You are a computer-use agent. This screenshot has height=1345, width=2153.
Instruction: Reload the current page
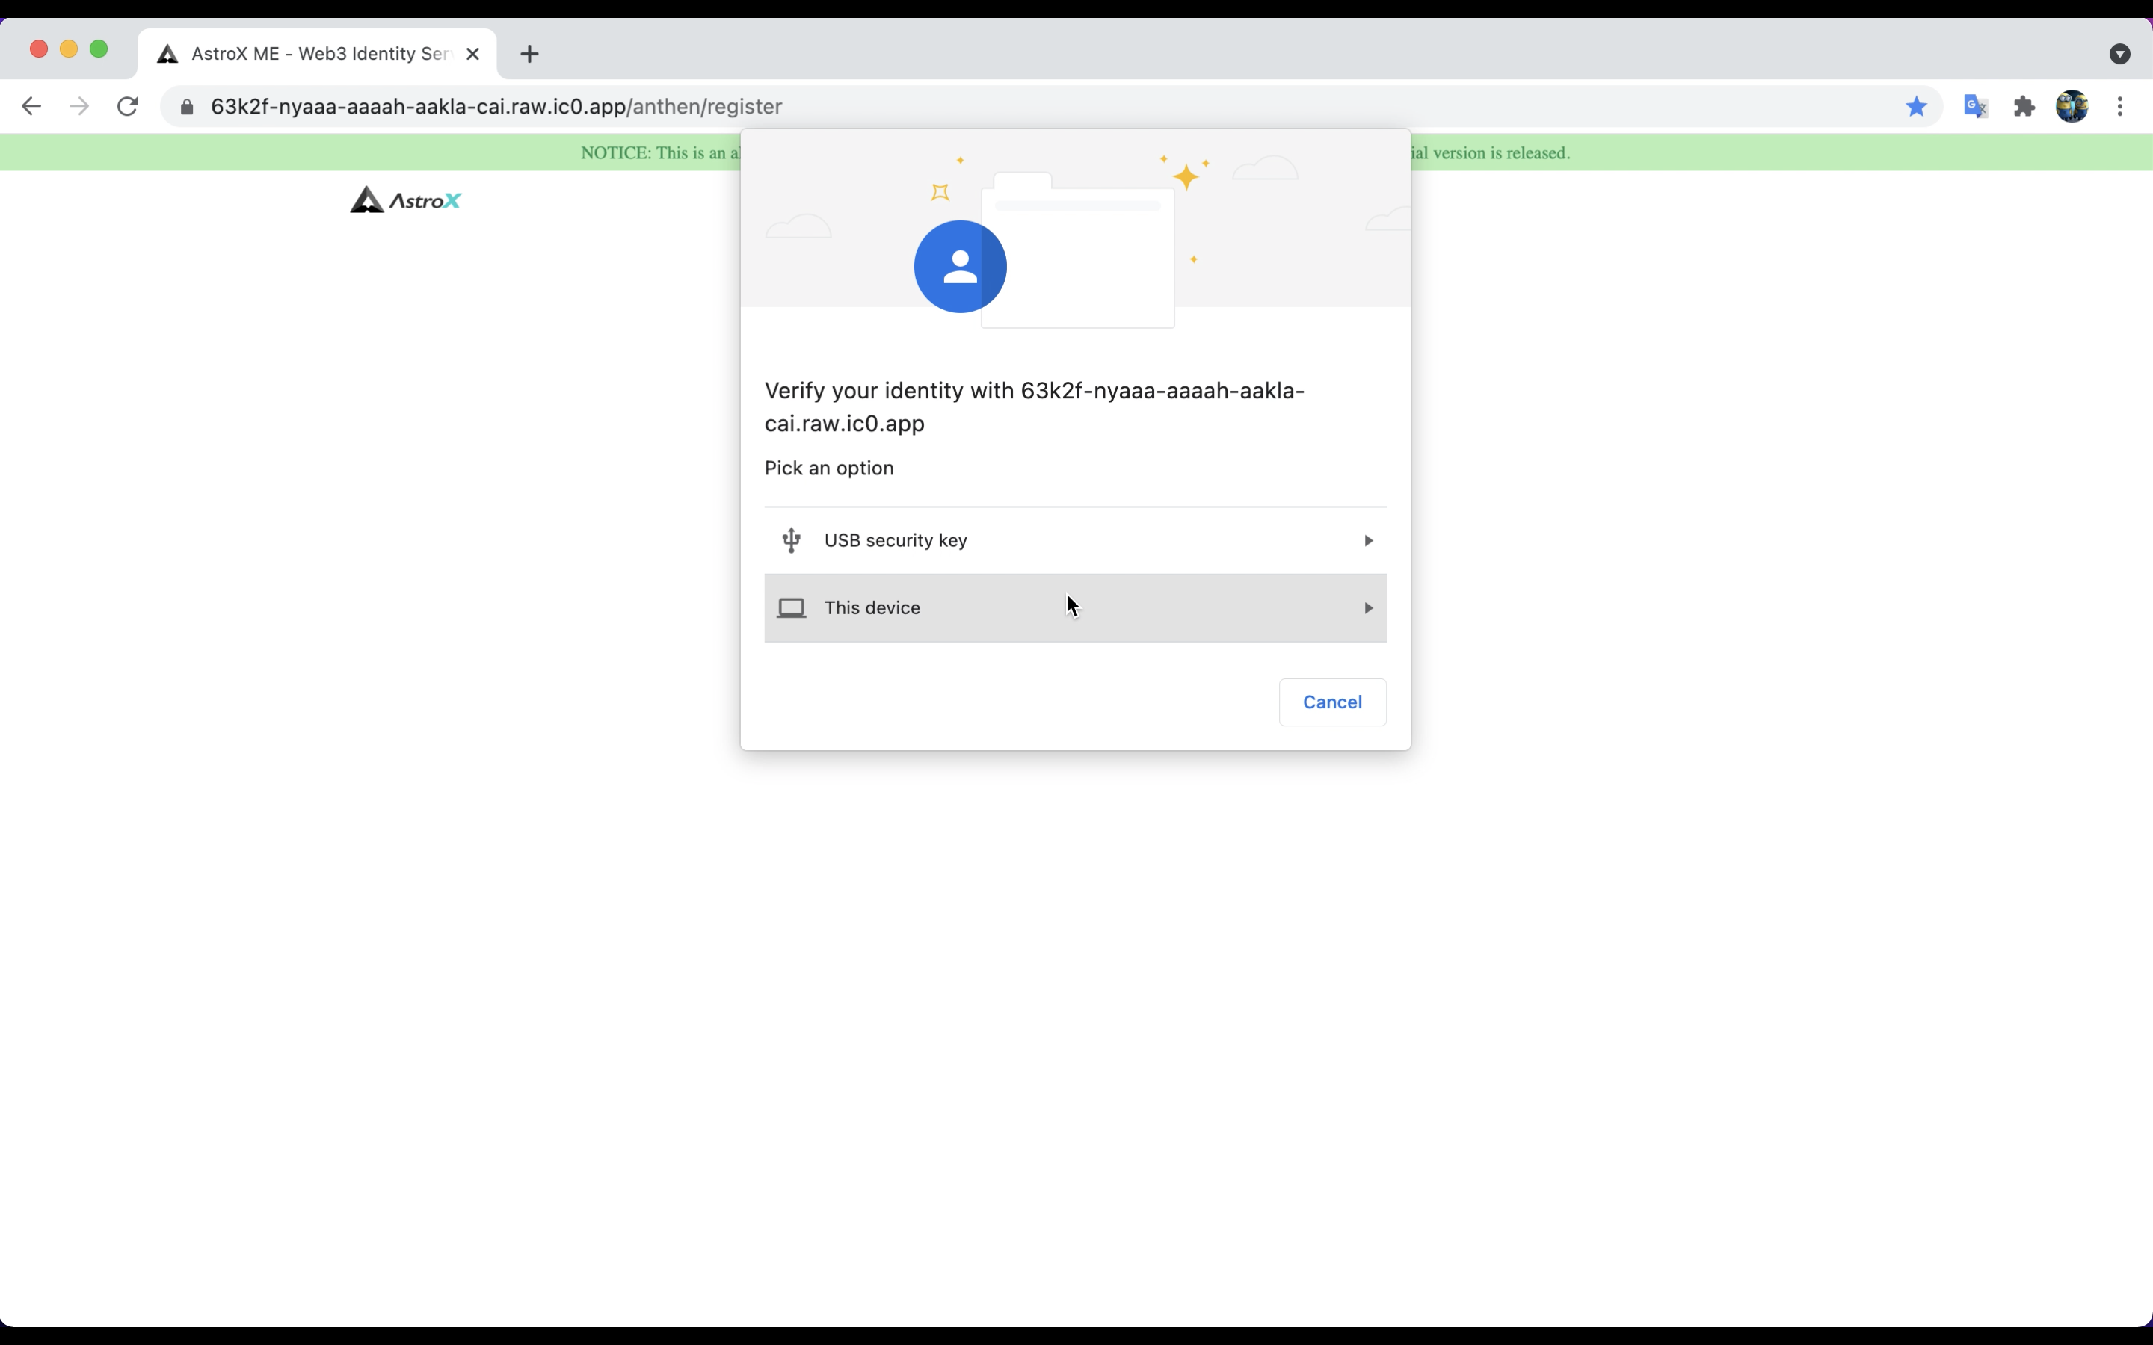[127, 107]
